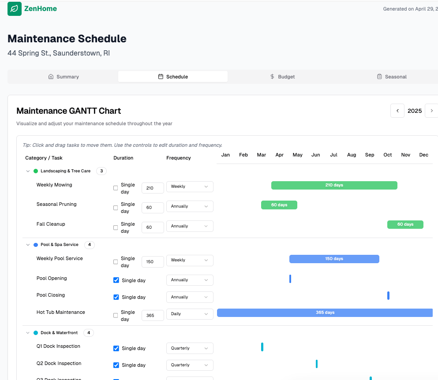Open frequency dropdown for Pool Closing
The image size is (438, 380).
(x=190, y=297)
